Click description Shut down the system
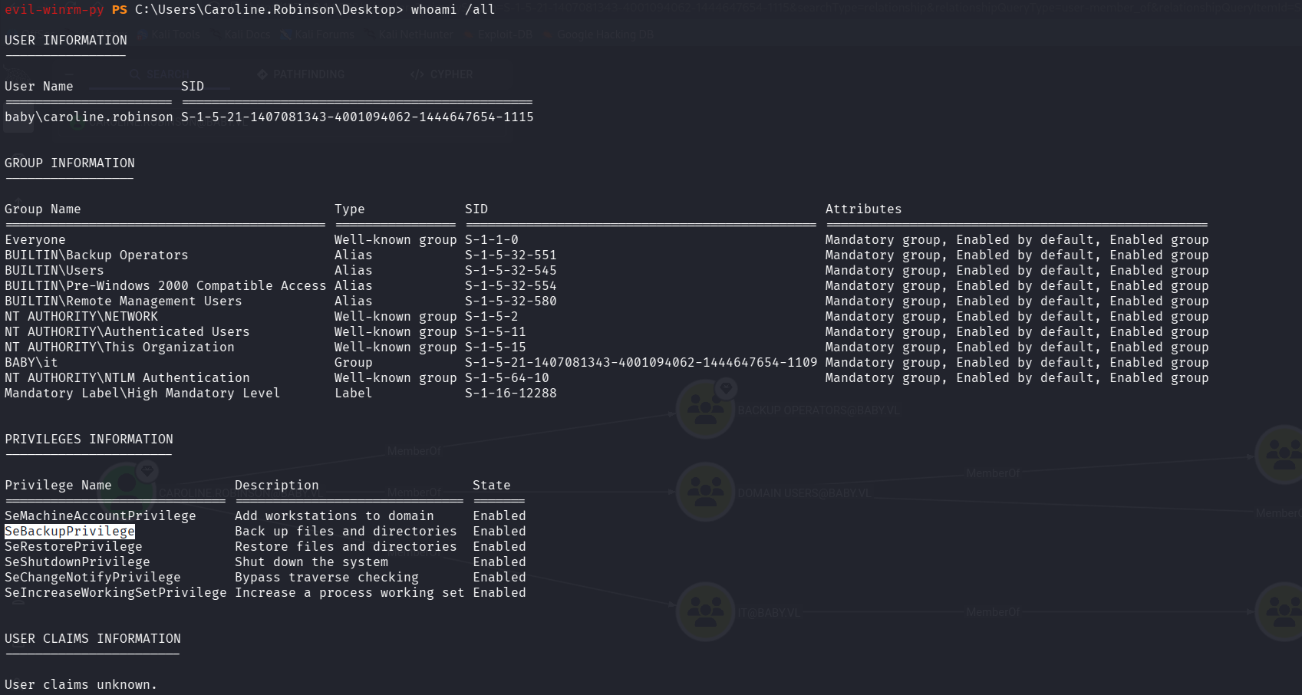This screenshot has height=695, width=1302. pyautogui.click(x=311, y=562)
